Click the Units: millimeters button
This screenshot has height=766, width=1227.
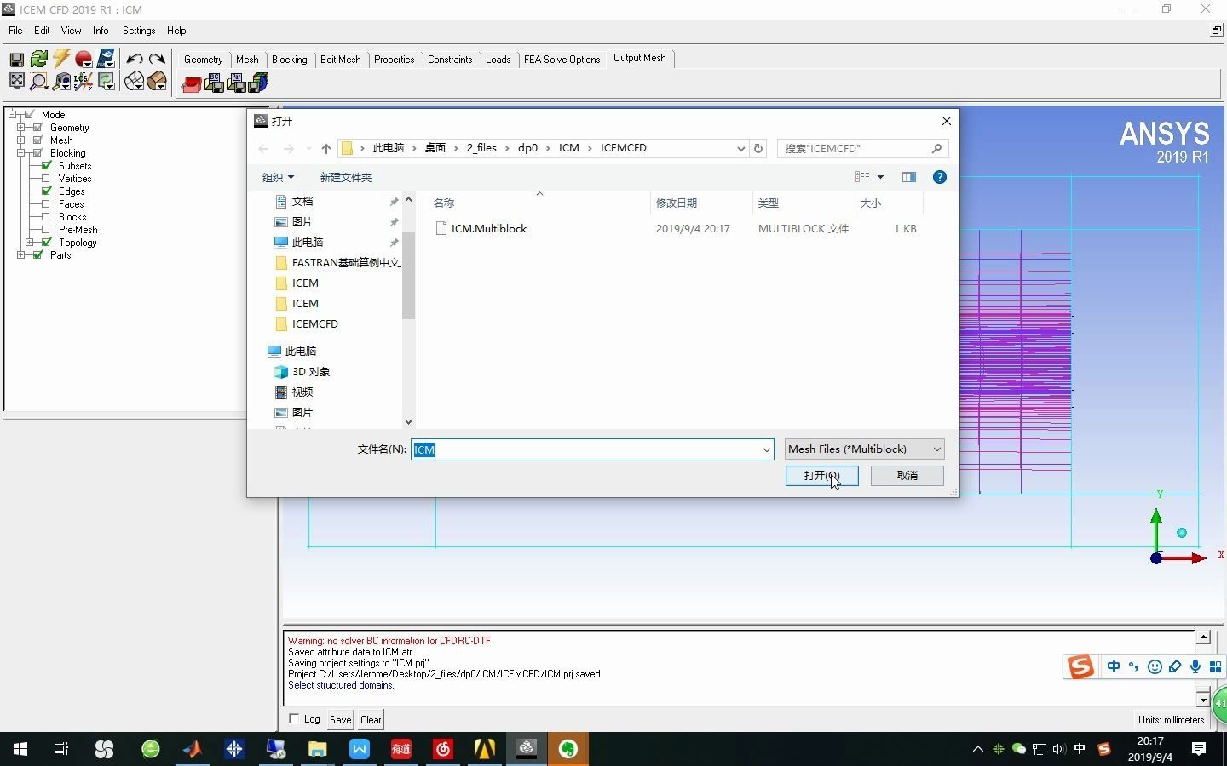[x=1172, y=720]
